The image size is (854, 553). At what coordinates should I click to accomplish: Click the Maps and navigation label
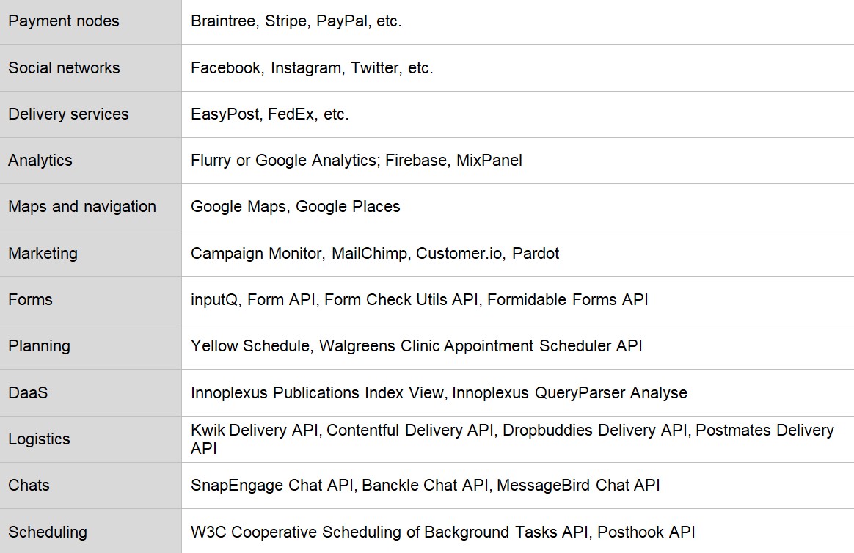[x=82, y=206]
